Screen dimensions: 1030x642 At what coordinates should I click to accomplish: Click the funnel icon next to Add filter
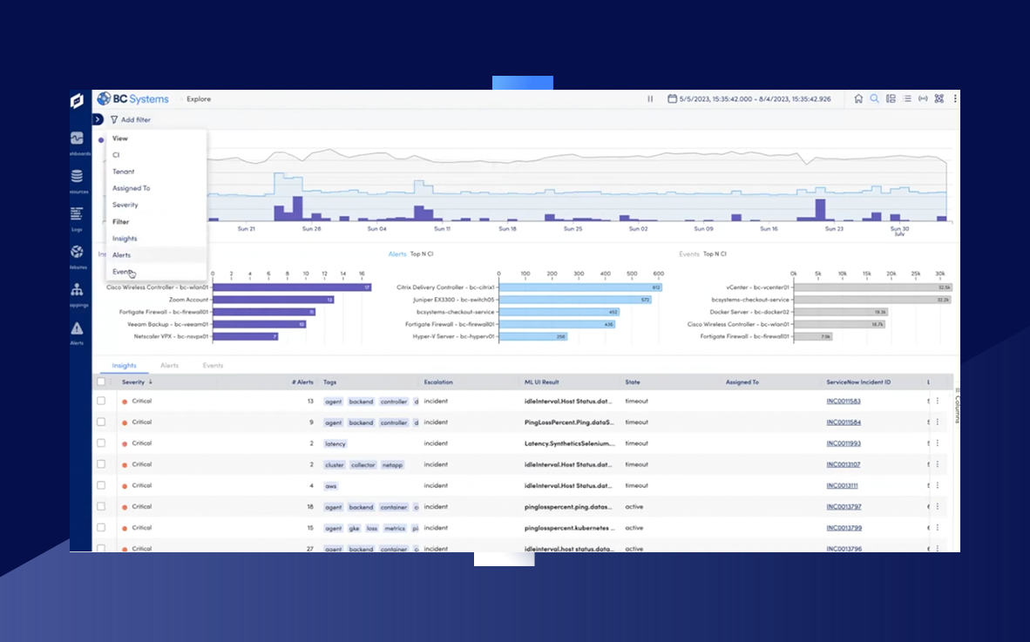114,119
